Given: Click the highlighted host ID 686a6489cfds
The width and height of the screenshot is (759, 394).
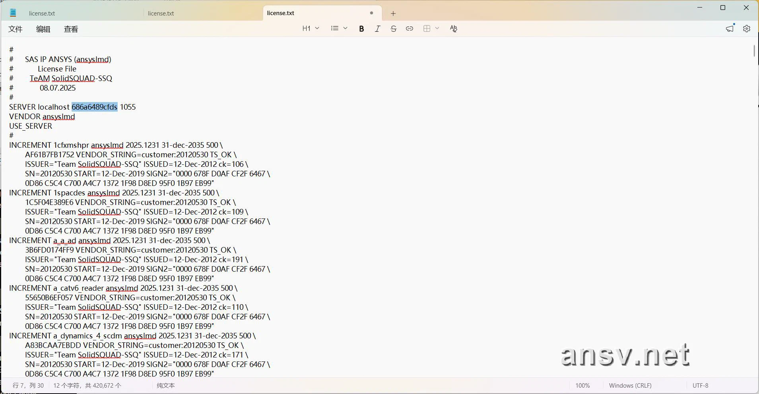Looking at the screenshot, I should click(x=95, y=107).
